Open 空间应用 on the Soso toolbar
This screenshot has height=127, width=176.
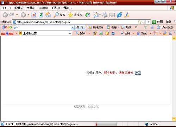(x=96, y=27)
